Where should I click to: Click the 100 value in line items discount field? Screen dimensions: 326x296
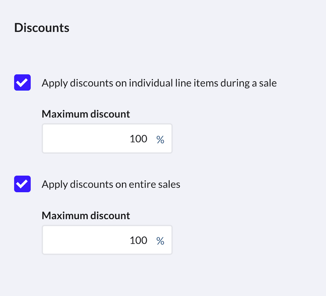coord(138,139)
